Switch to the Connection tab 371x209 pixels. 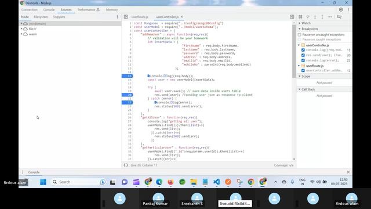pos(30,10)
